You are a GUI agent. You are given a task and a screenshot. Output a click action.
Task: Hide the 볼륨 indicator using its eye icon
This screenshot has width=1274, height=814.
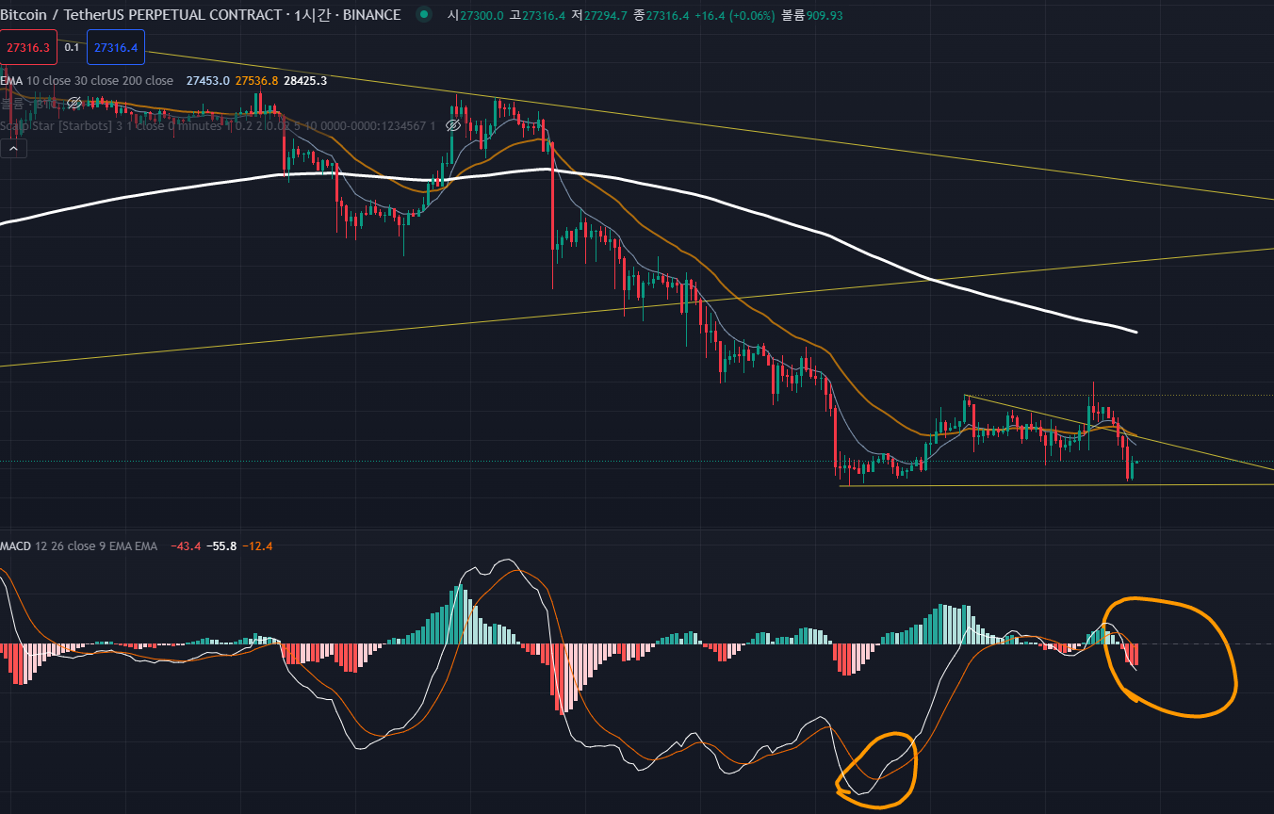click(73, 104)
